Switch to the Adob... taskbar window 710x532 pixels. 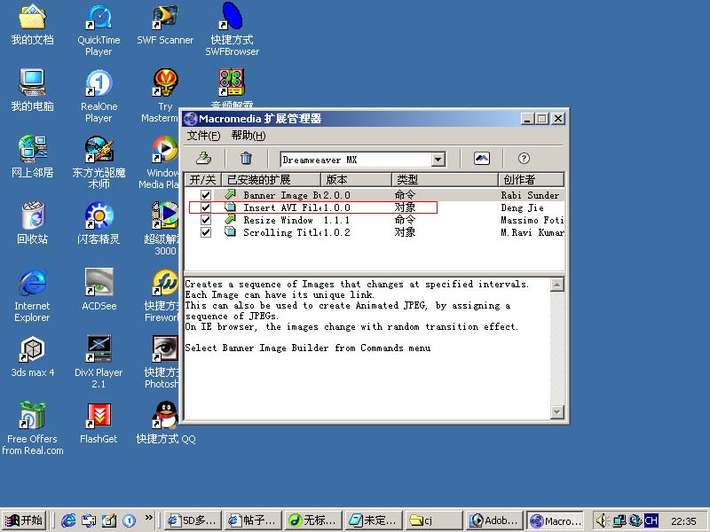point(493,520)
